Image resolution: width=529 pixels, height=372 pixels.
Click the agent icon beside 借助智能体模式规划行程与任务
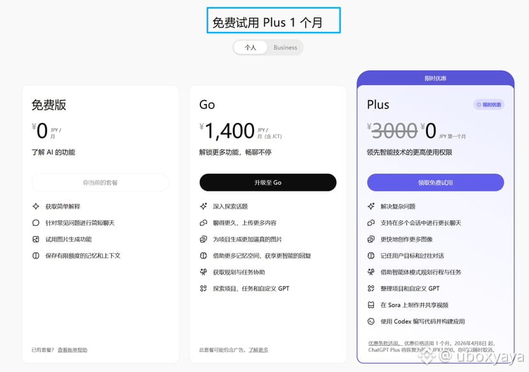click(x=371, y=272)
